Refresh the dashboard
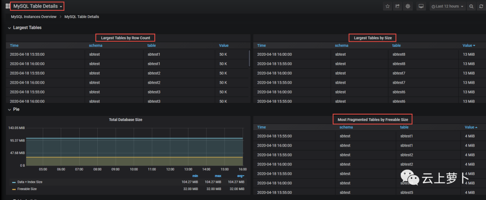Viewport: 486px width, 200px height. (x=481, y=6)
